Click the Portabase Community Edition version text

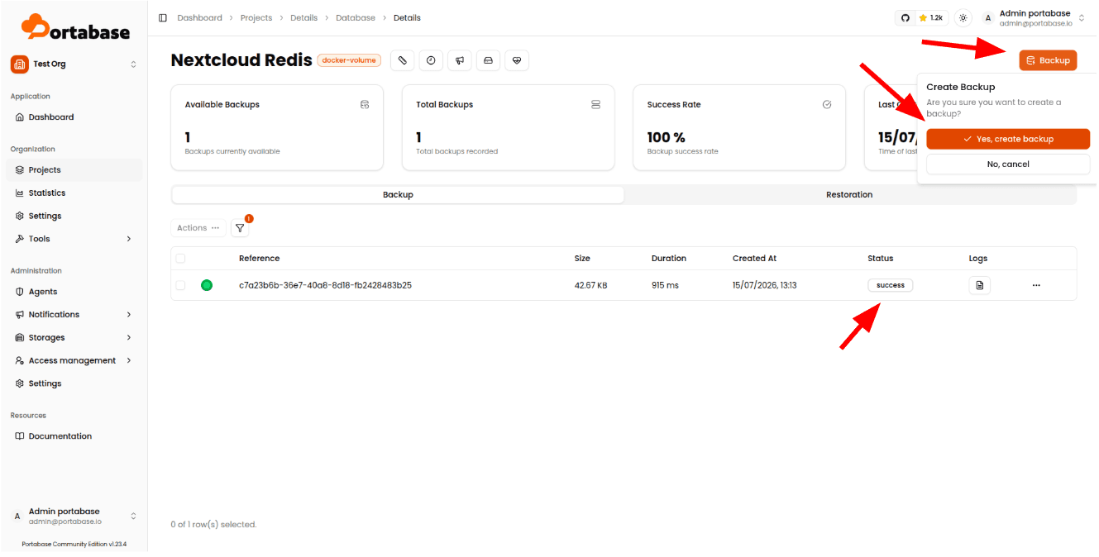(x=74, y=545)
